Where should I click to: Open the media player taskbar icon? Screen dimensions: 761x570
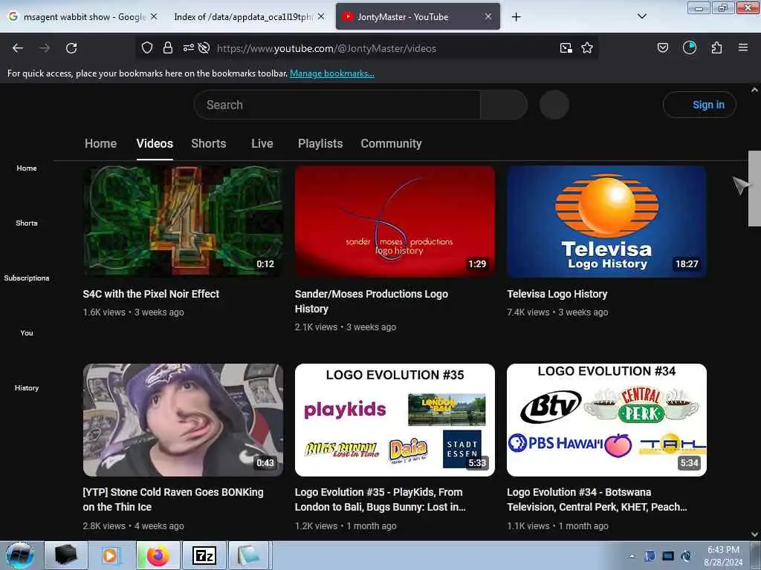click(x=110, y=555)
